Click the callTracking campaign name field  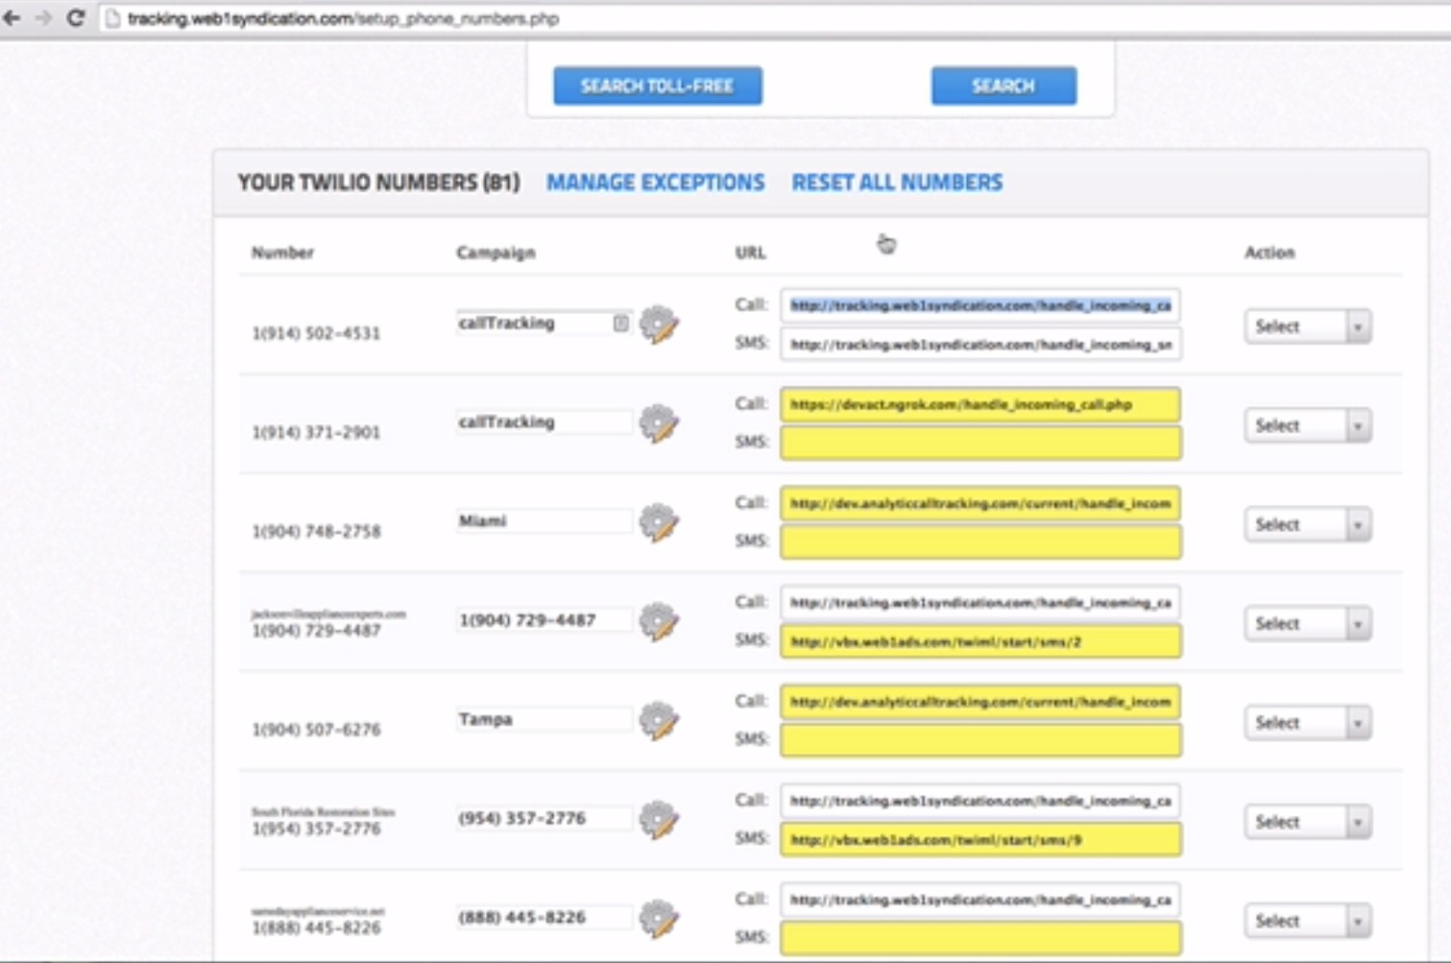coord(541,324)
